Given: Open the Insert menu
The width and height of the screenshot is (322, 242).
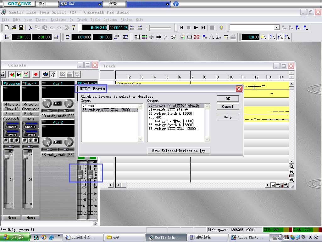Looking at the screenshot, I should (x=41, y=20).
